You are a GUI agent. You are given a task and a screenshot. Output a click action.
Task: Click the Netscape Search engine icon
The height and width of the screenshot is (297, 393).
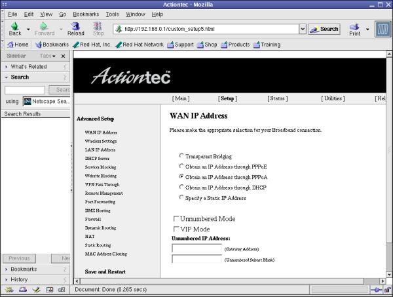pos(28,102)
